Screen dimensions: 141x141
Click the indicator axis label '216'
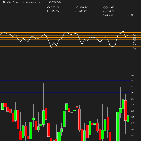135,40
